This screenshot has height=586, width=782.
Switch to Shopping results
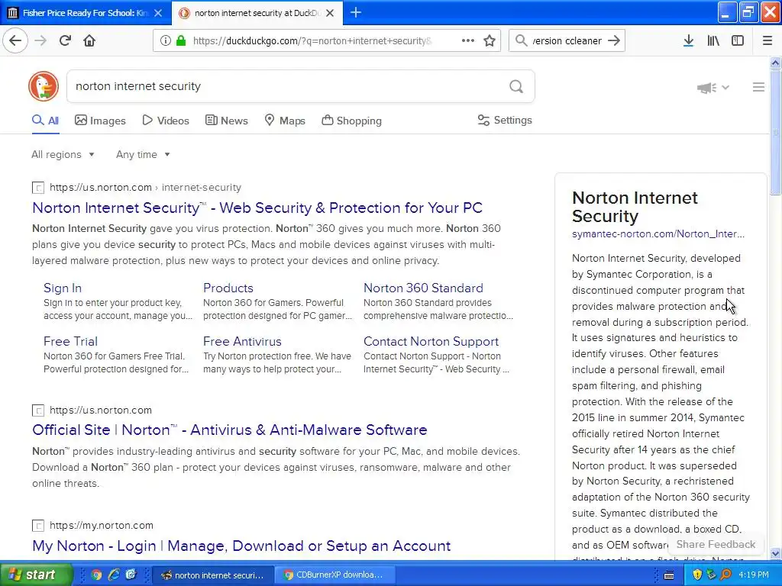[351, 121]
